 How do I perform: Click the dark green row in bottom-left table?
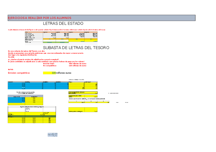click(x=32, y=116)
